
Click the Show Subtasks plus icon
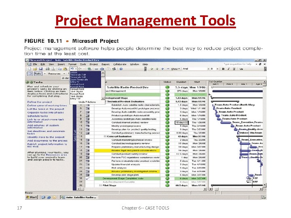tap(162, 69)
